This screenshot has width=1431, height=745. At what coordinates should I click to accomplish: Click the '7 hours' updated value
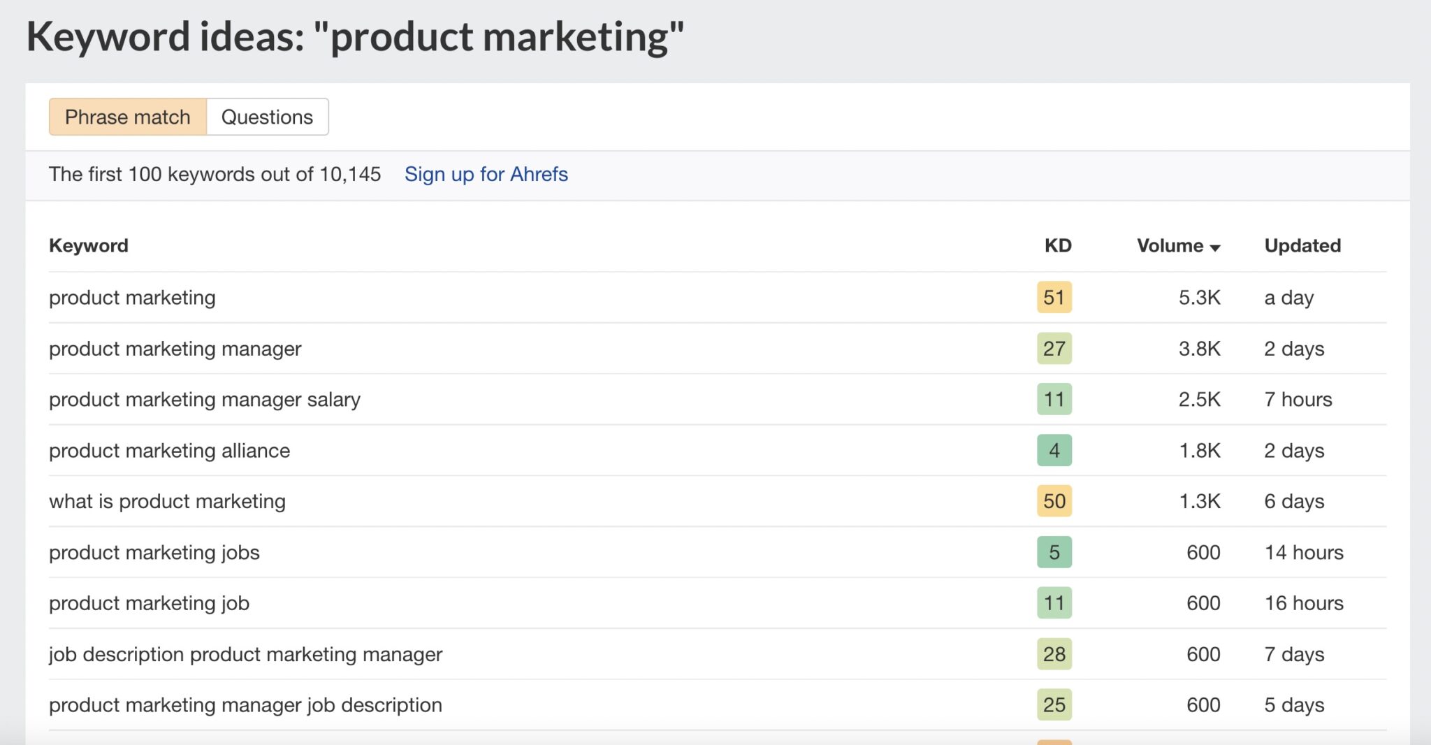[1298, 400]
